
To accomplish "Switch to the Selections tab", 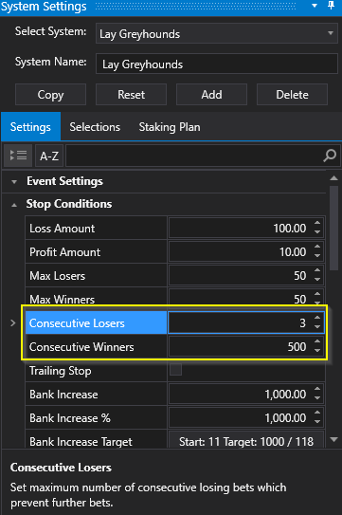I will point(95,127).
